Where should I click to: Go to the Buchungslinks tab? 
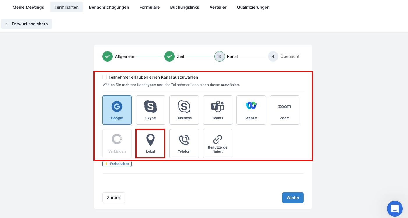(x=185, y=7)
